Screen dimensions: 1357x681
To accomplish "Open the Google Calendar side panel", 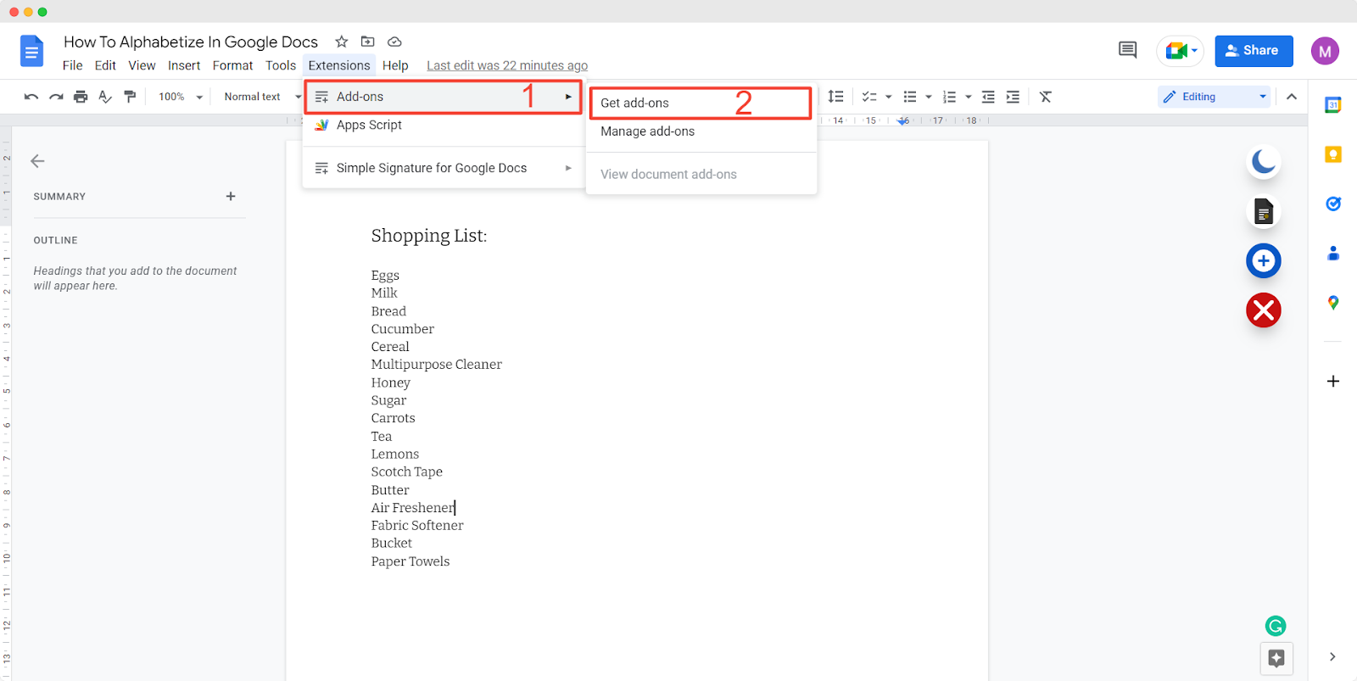I will [1333, 105].
